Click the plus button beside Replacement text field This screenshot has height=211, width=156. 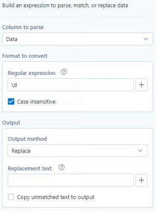tap(142, 180)
